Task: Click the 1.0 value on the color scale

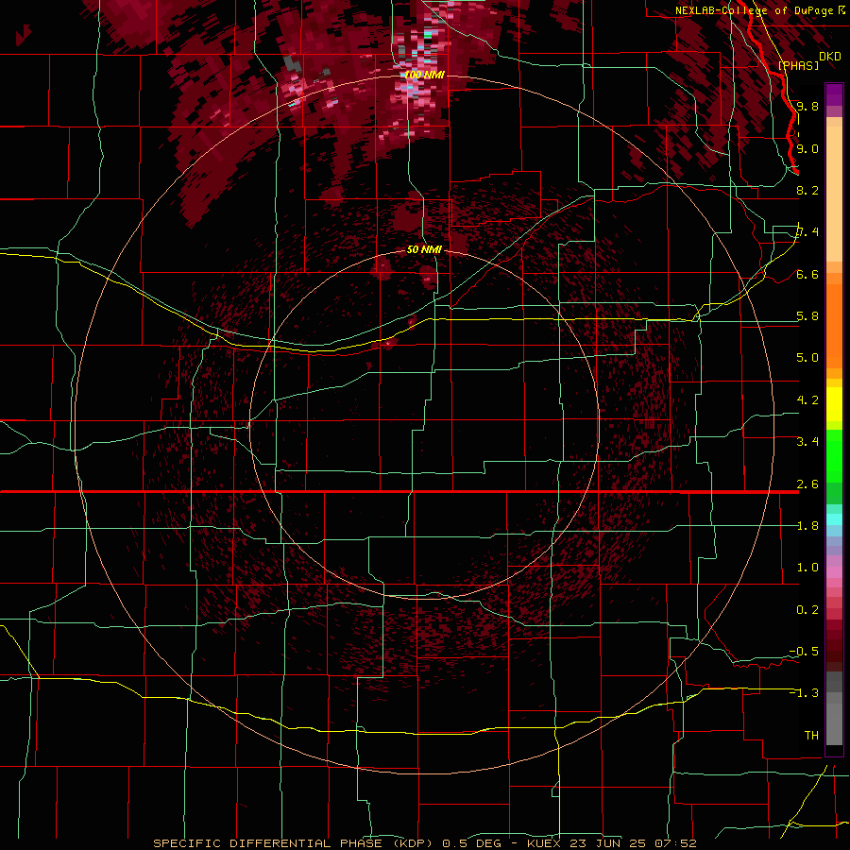Action: pyautogui.click(x=807, y=568)
